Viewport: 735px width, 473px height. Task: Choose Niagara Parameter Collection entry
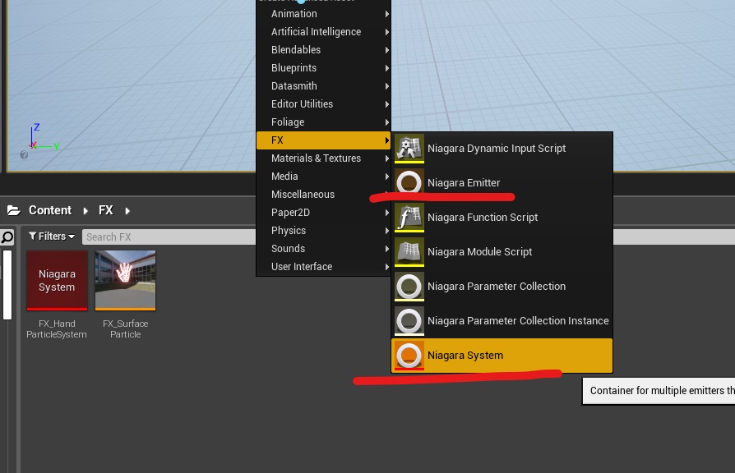(502, 286)
